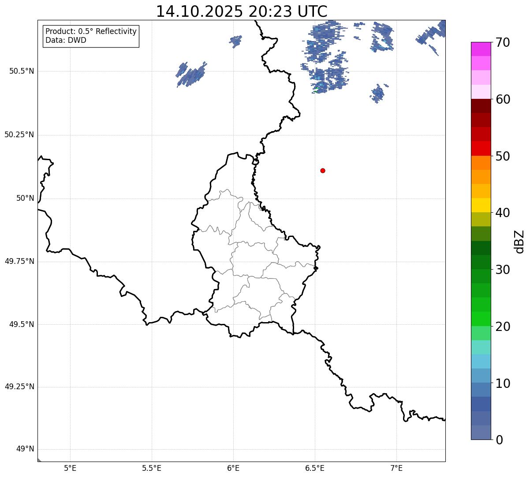530x477 pixels.
Task: Click the colorbar tick label 70
Action: click(x=502, y=42)
